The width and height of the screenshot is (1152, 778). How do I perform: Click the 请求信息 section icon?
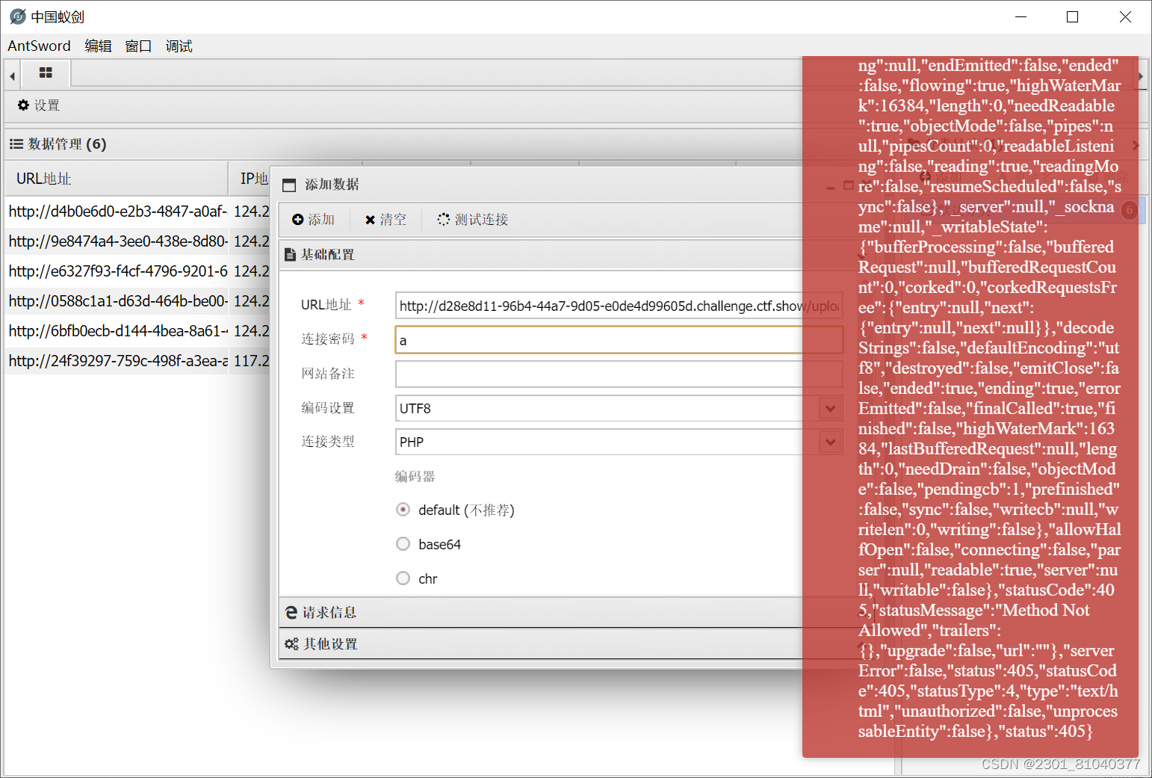click(291, 612)
